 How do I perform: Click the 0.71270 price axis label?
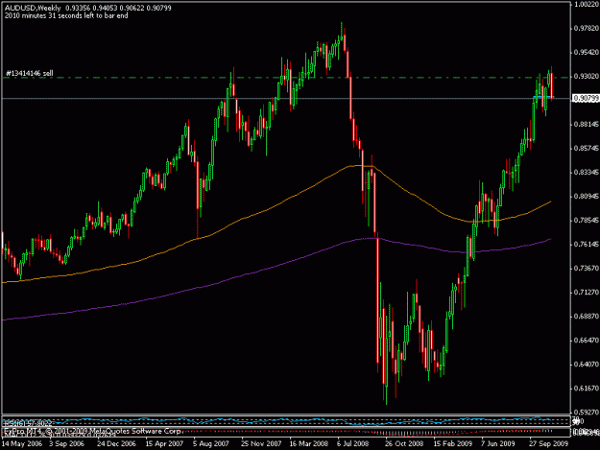coord(586,293)
